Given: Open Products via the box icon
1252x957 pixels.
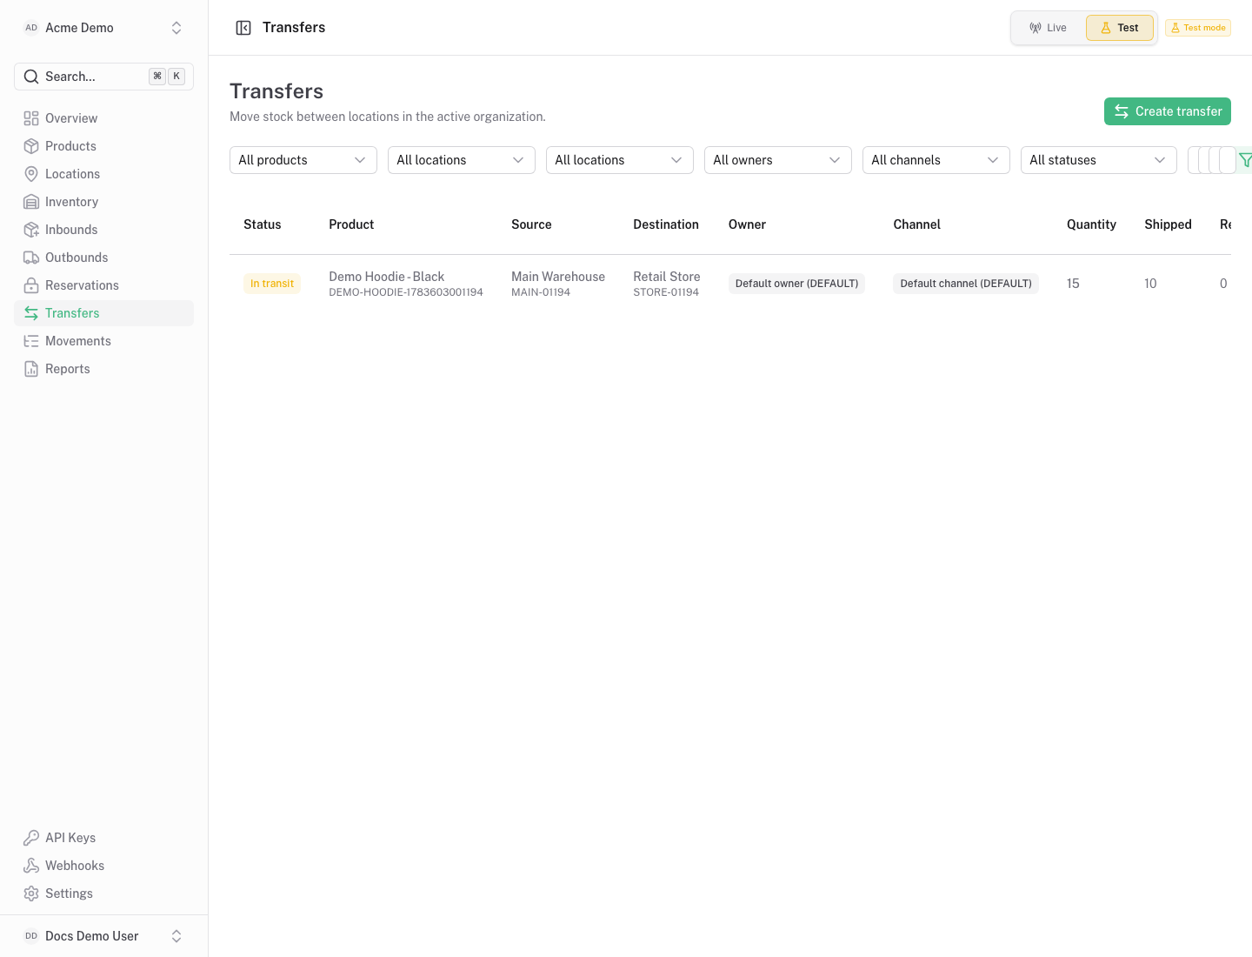Looking at the screenshot, I should 31,146.
